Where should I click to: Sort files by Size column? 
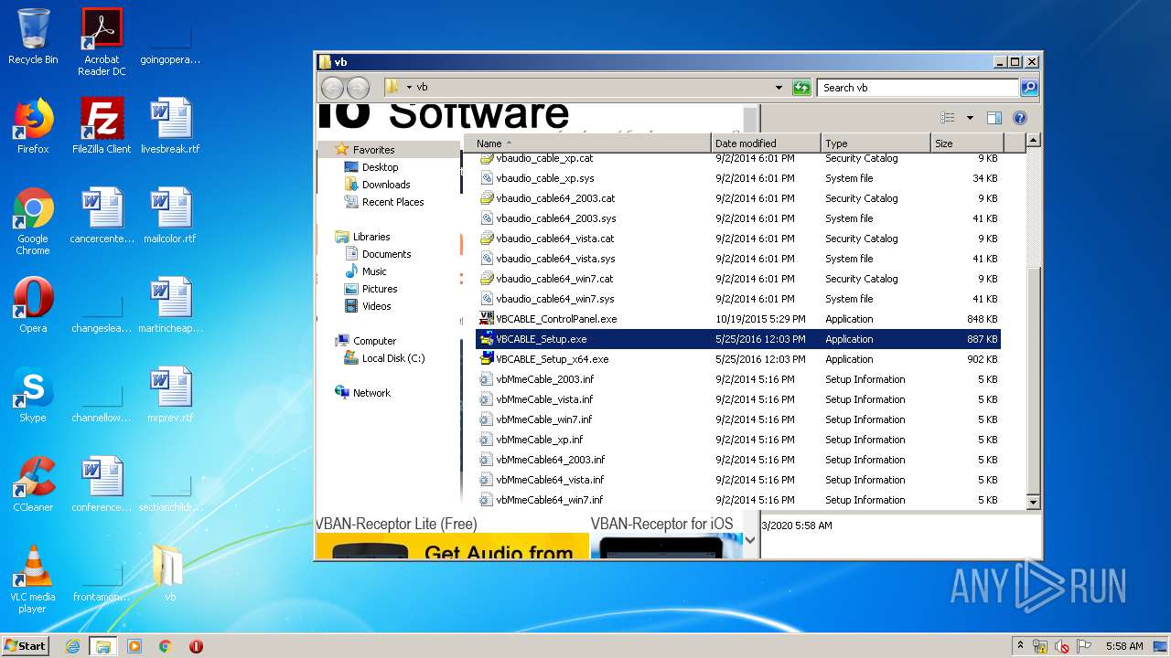point(967,143)
